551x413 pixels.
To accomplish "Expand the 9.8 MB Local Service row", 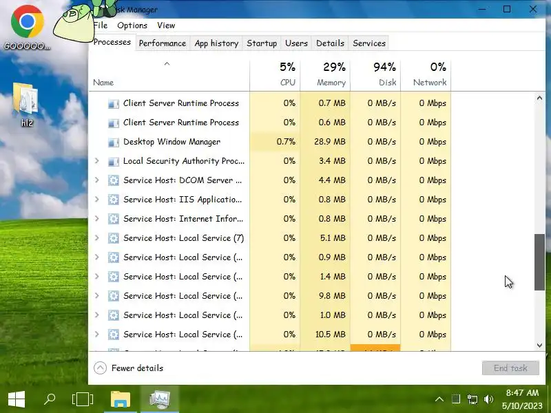I will [x=97, y=296].
